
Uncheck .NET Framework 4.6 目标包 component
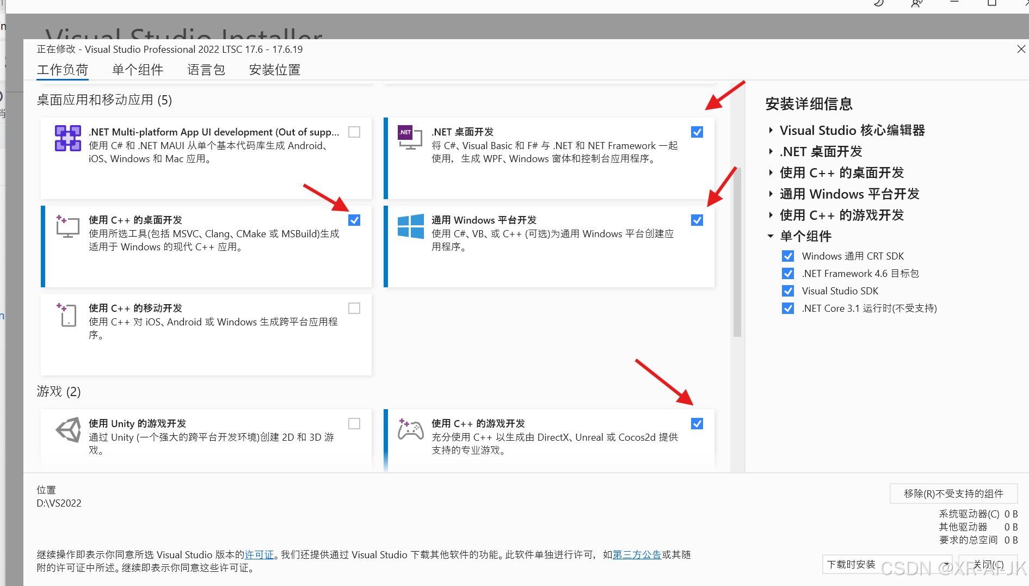coord(788,274)
